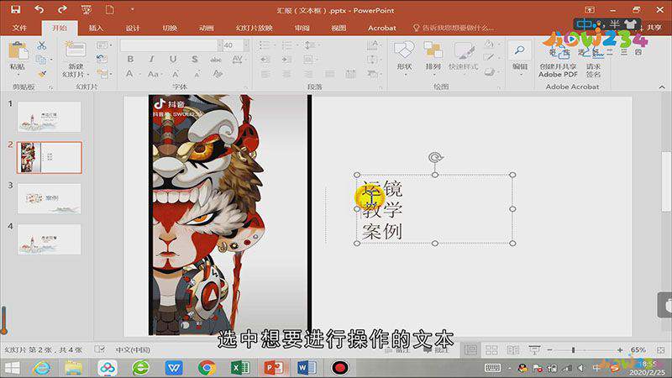Image resolution: width=672 pixels, height=378 pixels.
Task: Redo the last action
Action: 62,9
